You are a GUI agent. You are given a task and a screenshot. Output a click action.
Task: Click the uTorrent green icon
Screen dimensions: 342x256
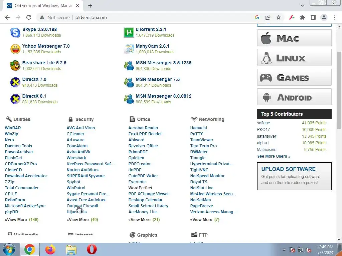[x=129, y=32]
